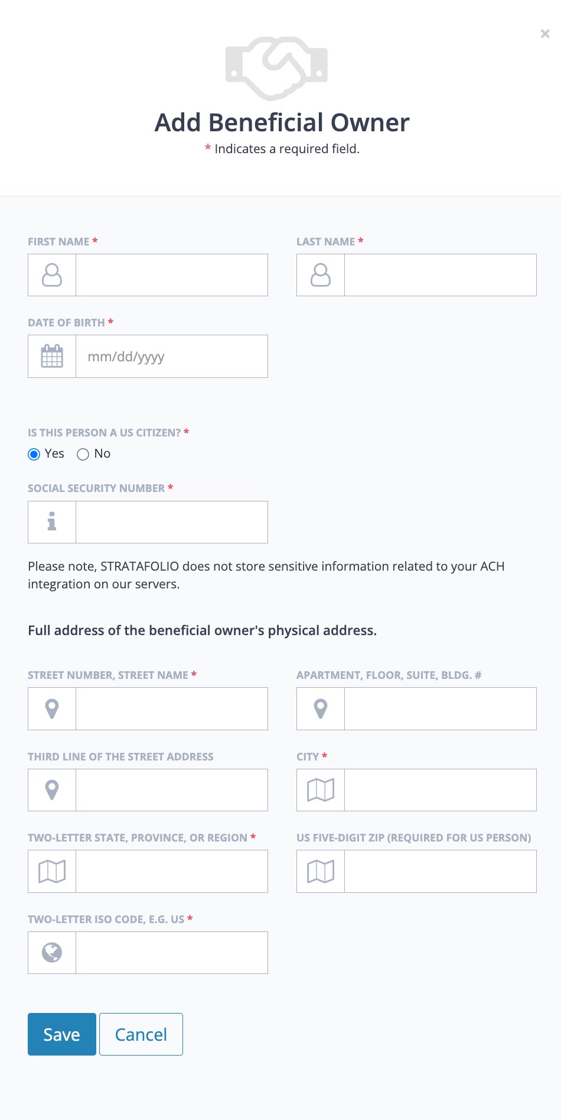Click the handshake icon above the title
The height and width of the screenshot is (1120, 561).
click(276, 69)
